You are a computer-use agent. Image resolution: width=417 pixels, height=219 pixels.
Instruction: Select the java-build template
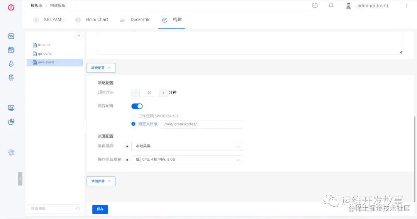pyautogui.click(x=55, y=62)
